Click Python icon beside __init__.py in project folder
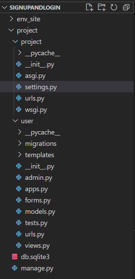 (x=19, y=64)
